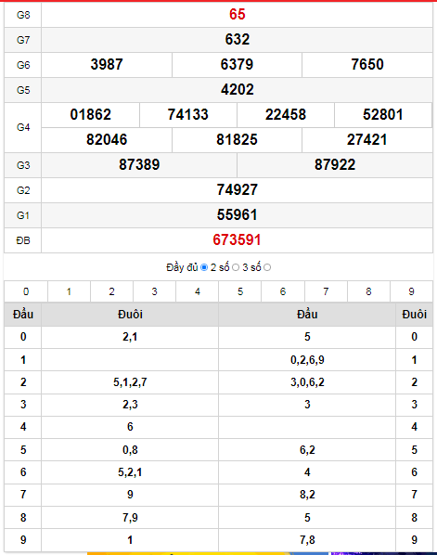437x555 pixels.
Task: Choose digit 9 in the filter row
Action: (x=412, y=291)
